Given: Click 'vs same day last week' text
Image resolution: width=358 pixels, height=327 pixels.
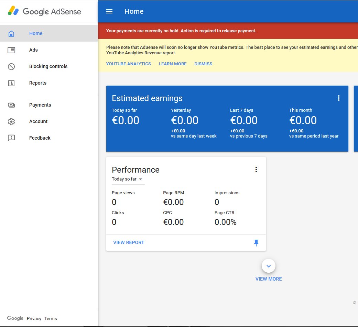Looking at the screenshot, I should 194,136.
